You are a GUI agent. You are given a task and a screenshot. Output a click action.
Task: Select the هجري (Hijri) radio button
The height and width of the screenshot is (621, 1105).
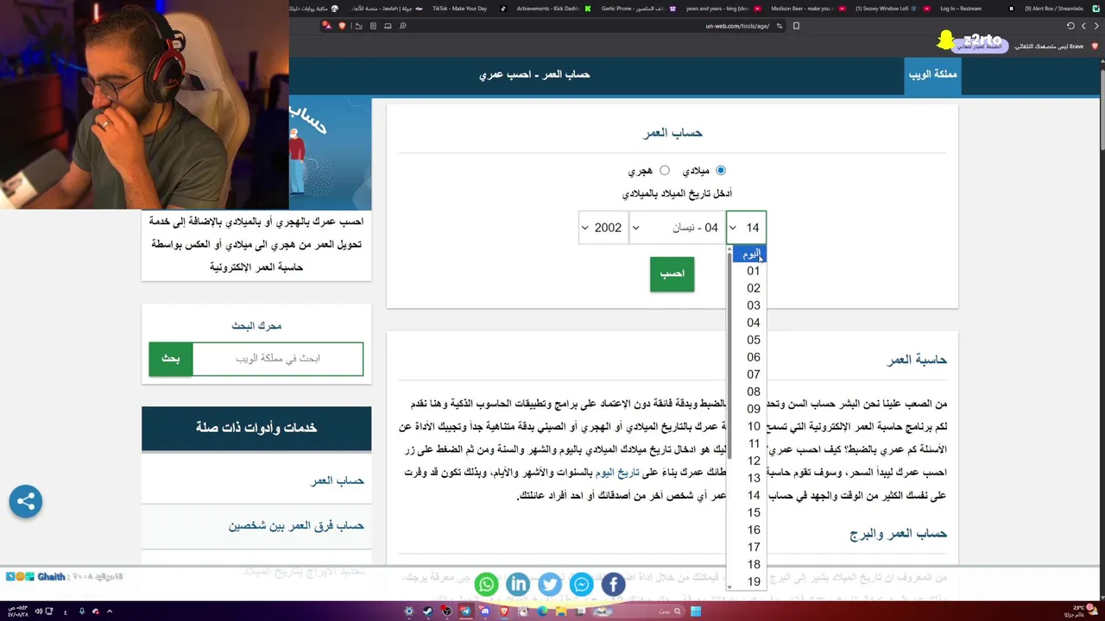[x=665, y=171]
